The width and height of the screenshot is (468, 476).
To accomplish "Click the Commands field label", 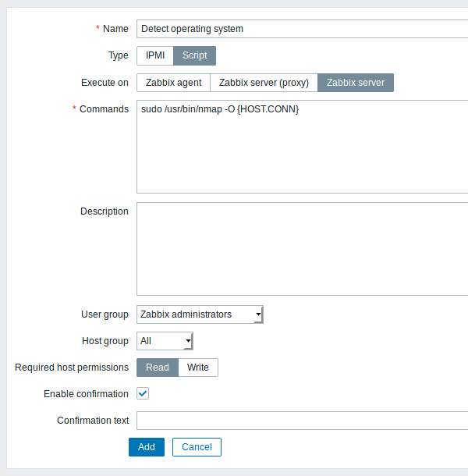I will pyautogui.click(x=104, y=109).
